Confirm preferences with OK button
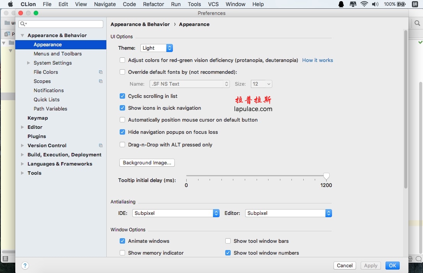The image size is (423, 273). 392,265
